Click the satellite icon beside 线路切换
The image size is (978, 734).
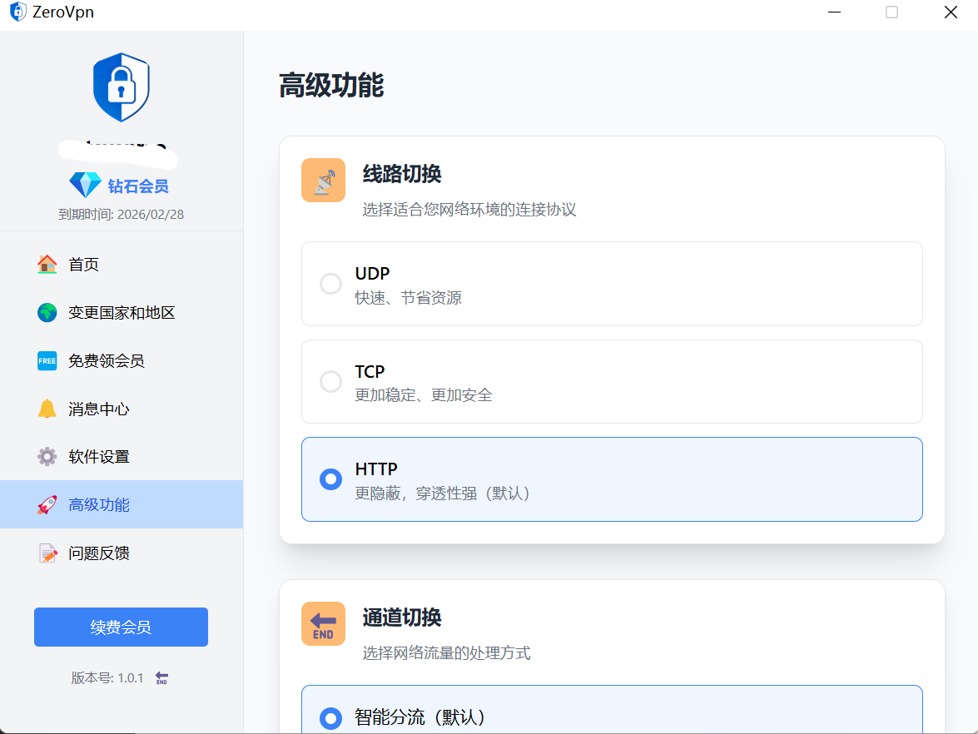(323, 179)
